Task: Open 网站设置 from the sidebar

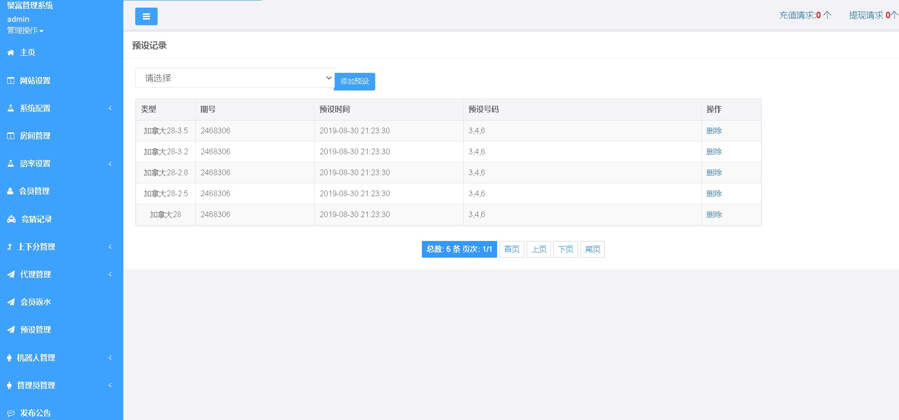Action: (x=35, y=81)
